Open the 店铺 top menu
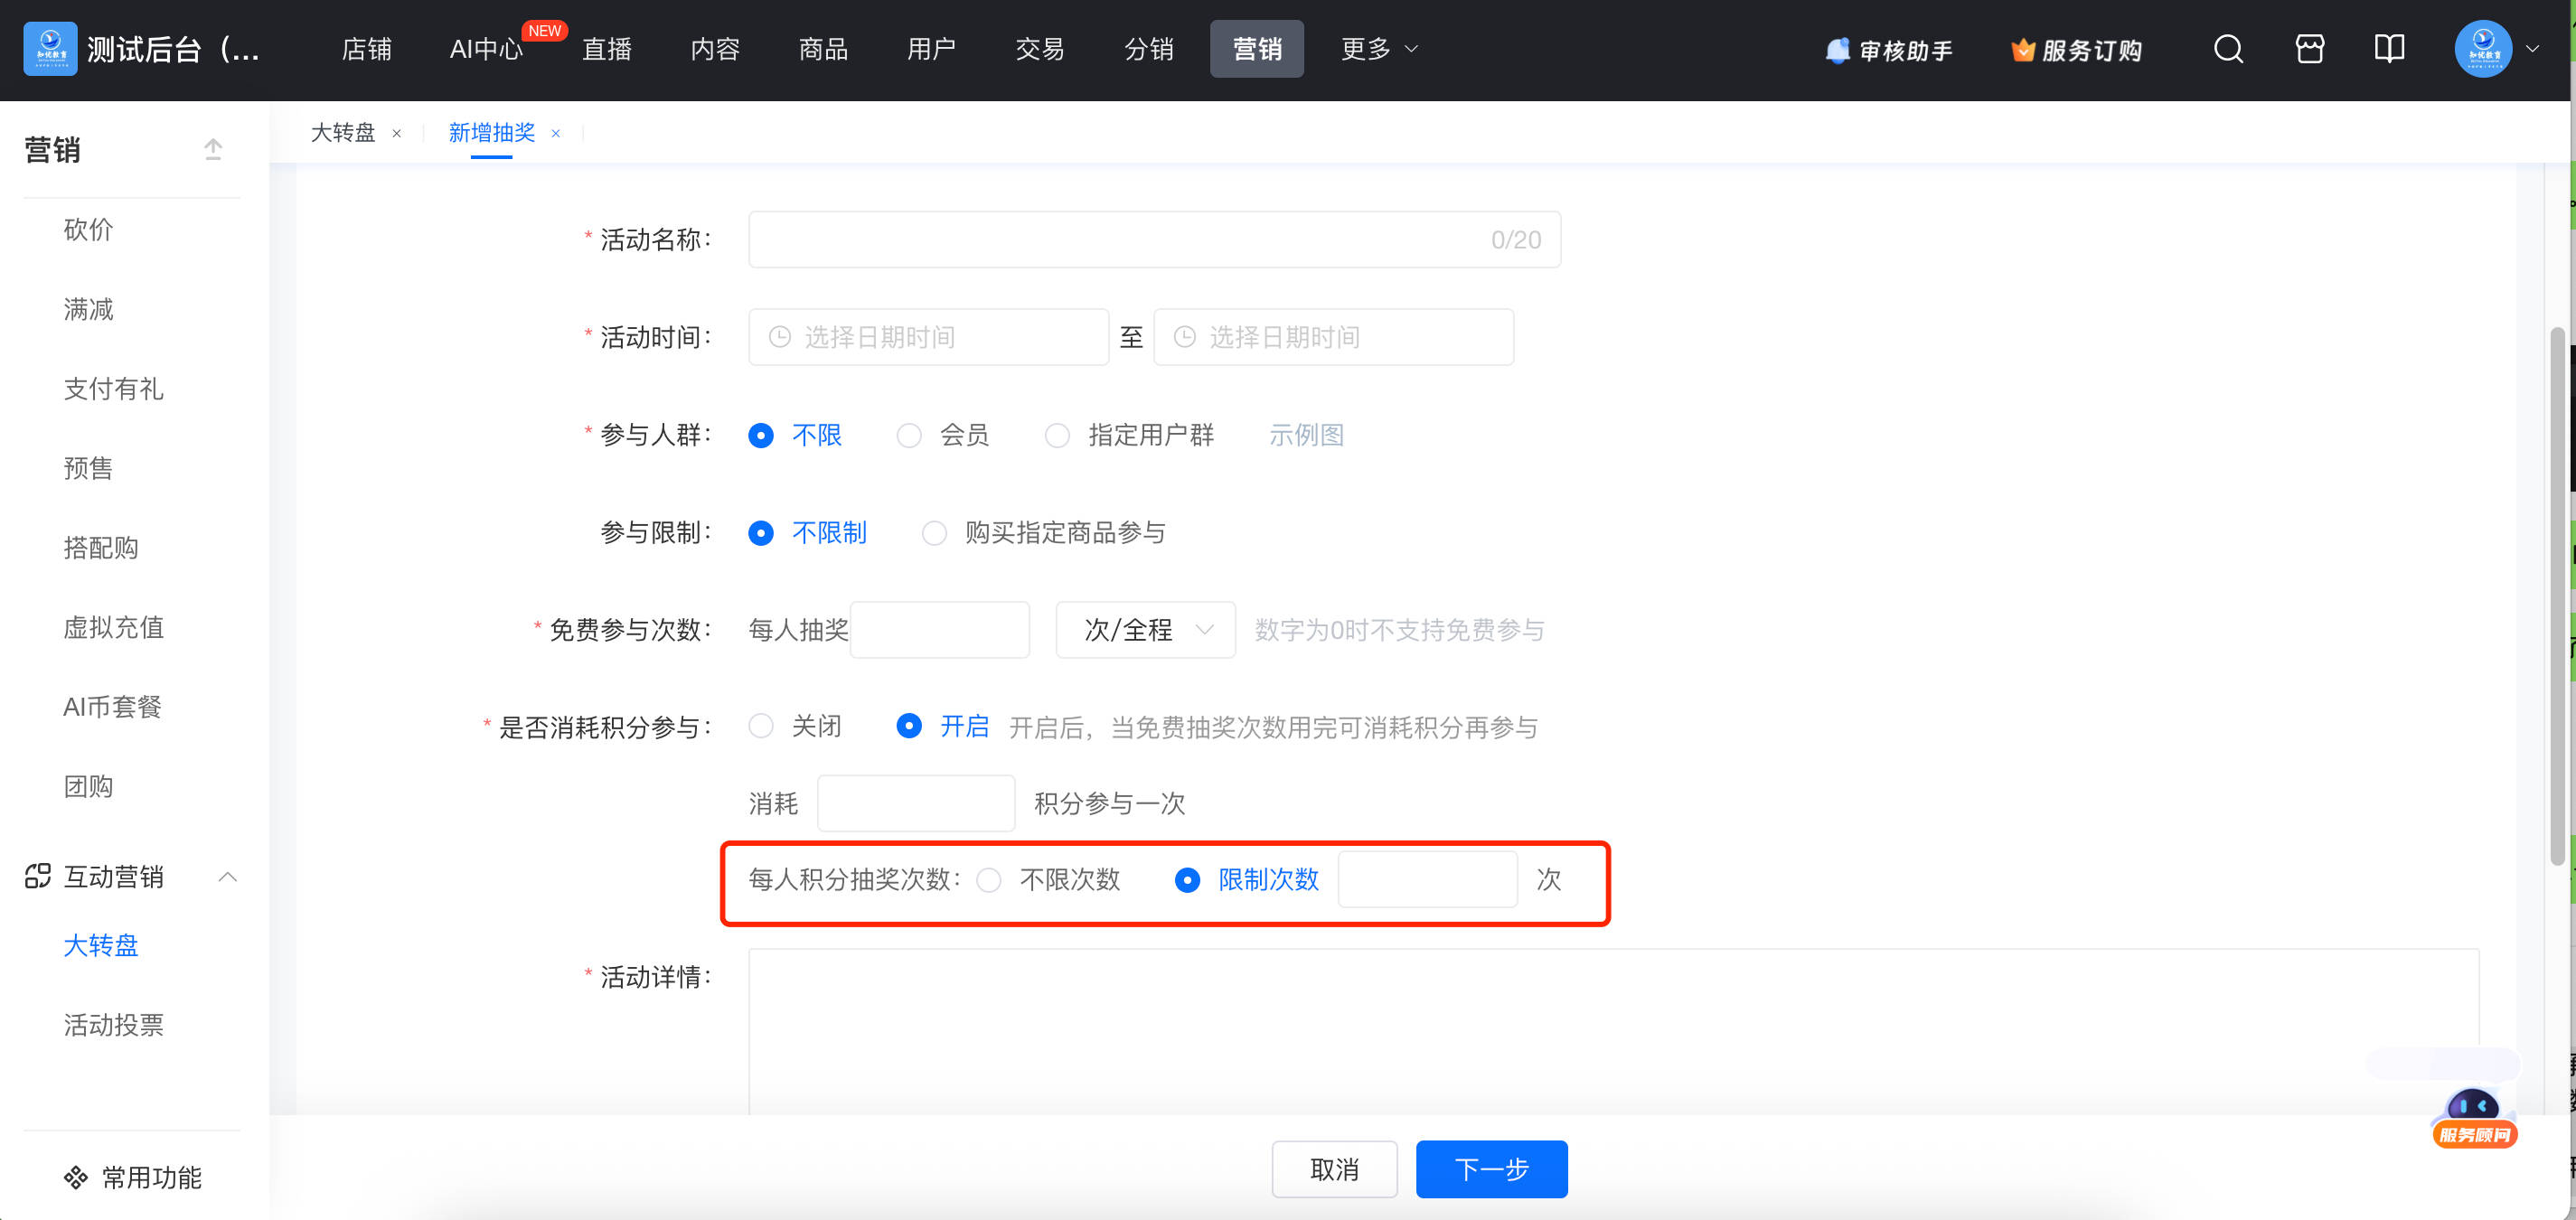 point(366,48)
